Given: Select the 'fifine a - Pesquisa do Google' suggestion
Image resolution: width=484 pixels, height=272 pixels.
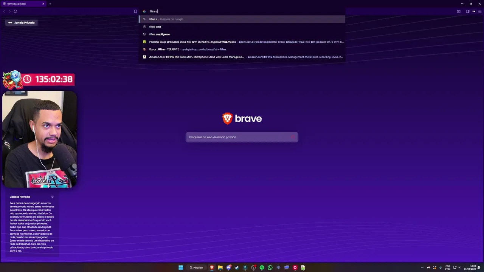Looking at the screenshot, I should point(242,19).
